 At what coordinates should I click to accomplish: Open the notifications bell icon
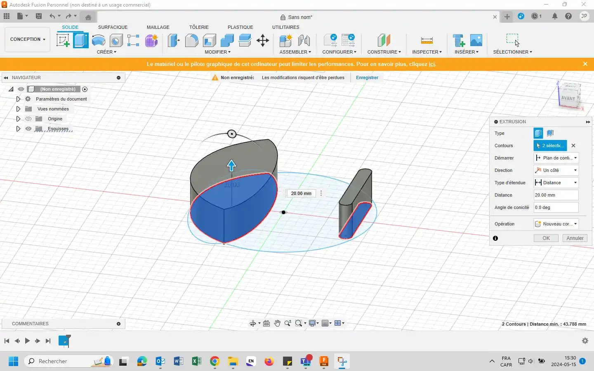point(555,16)
